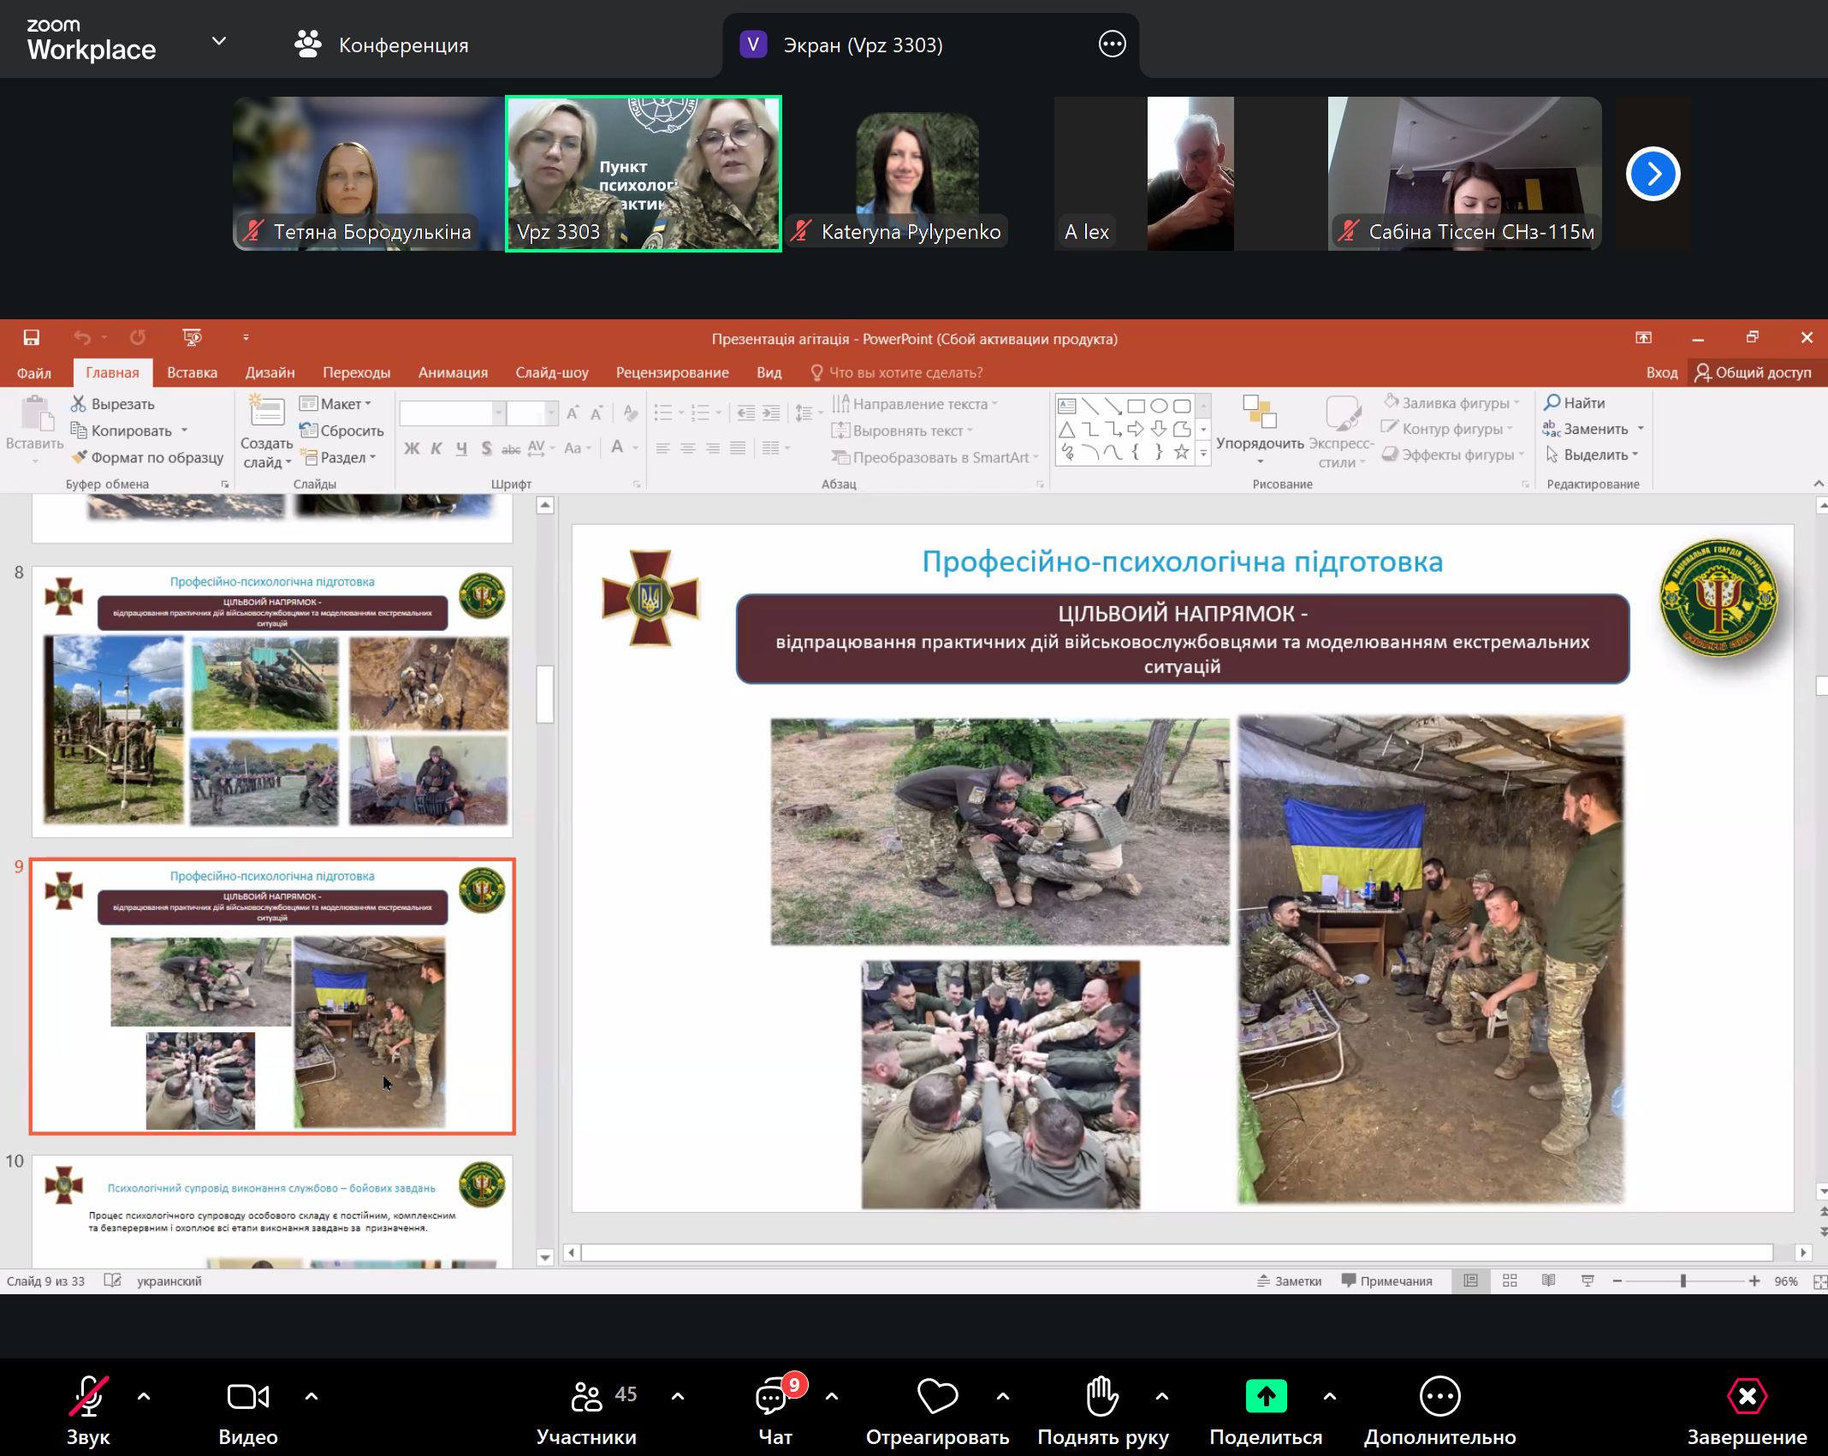This screenshot has width=1828, height=1456.
Task: Expand audio options arrow next to Звук
Action: 144,1397
